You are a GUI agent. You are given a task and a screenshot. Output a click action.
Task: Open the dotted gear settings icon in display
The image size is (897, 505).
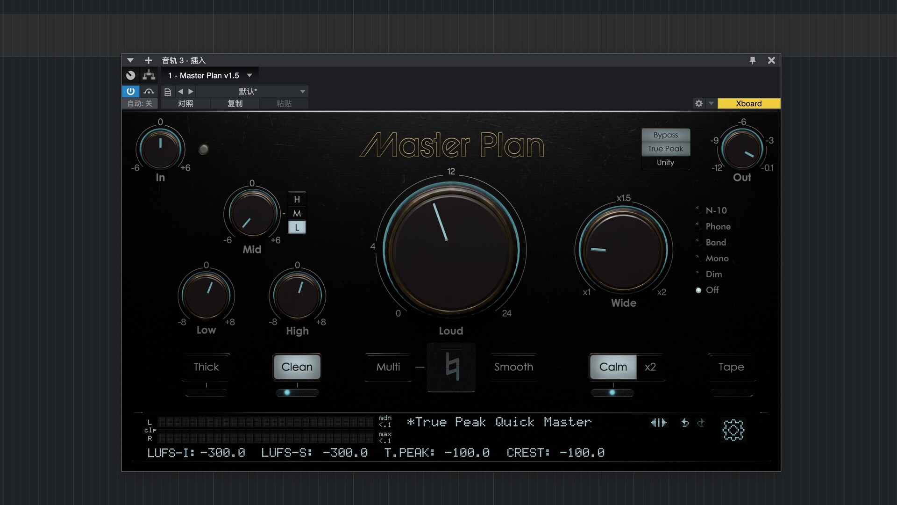tap(733, 430)
